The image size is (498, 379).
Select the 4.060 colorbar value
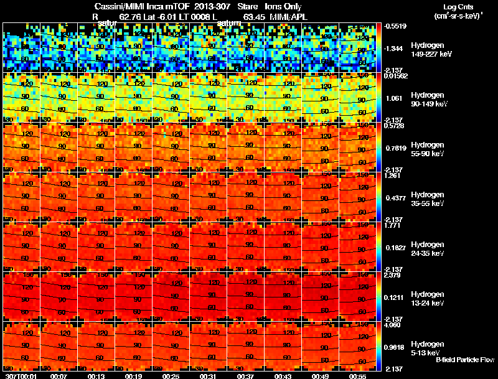(392, 325)
